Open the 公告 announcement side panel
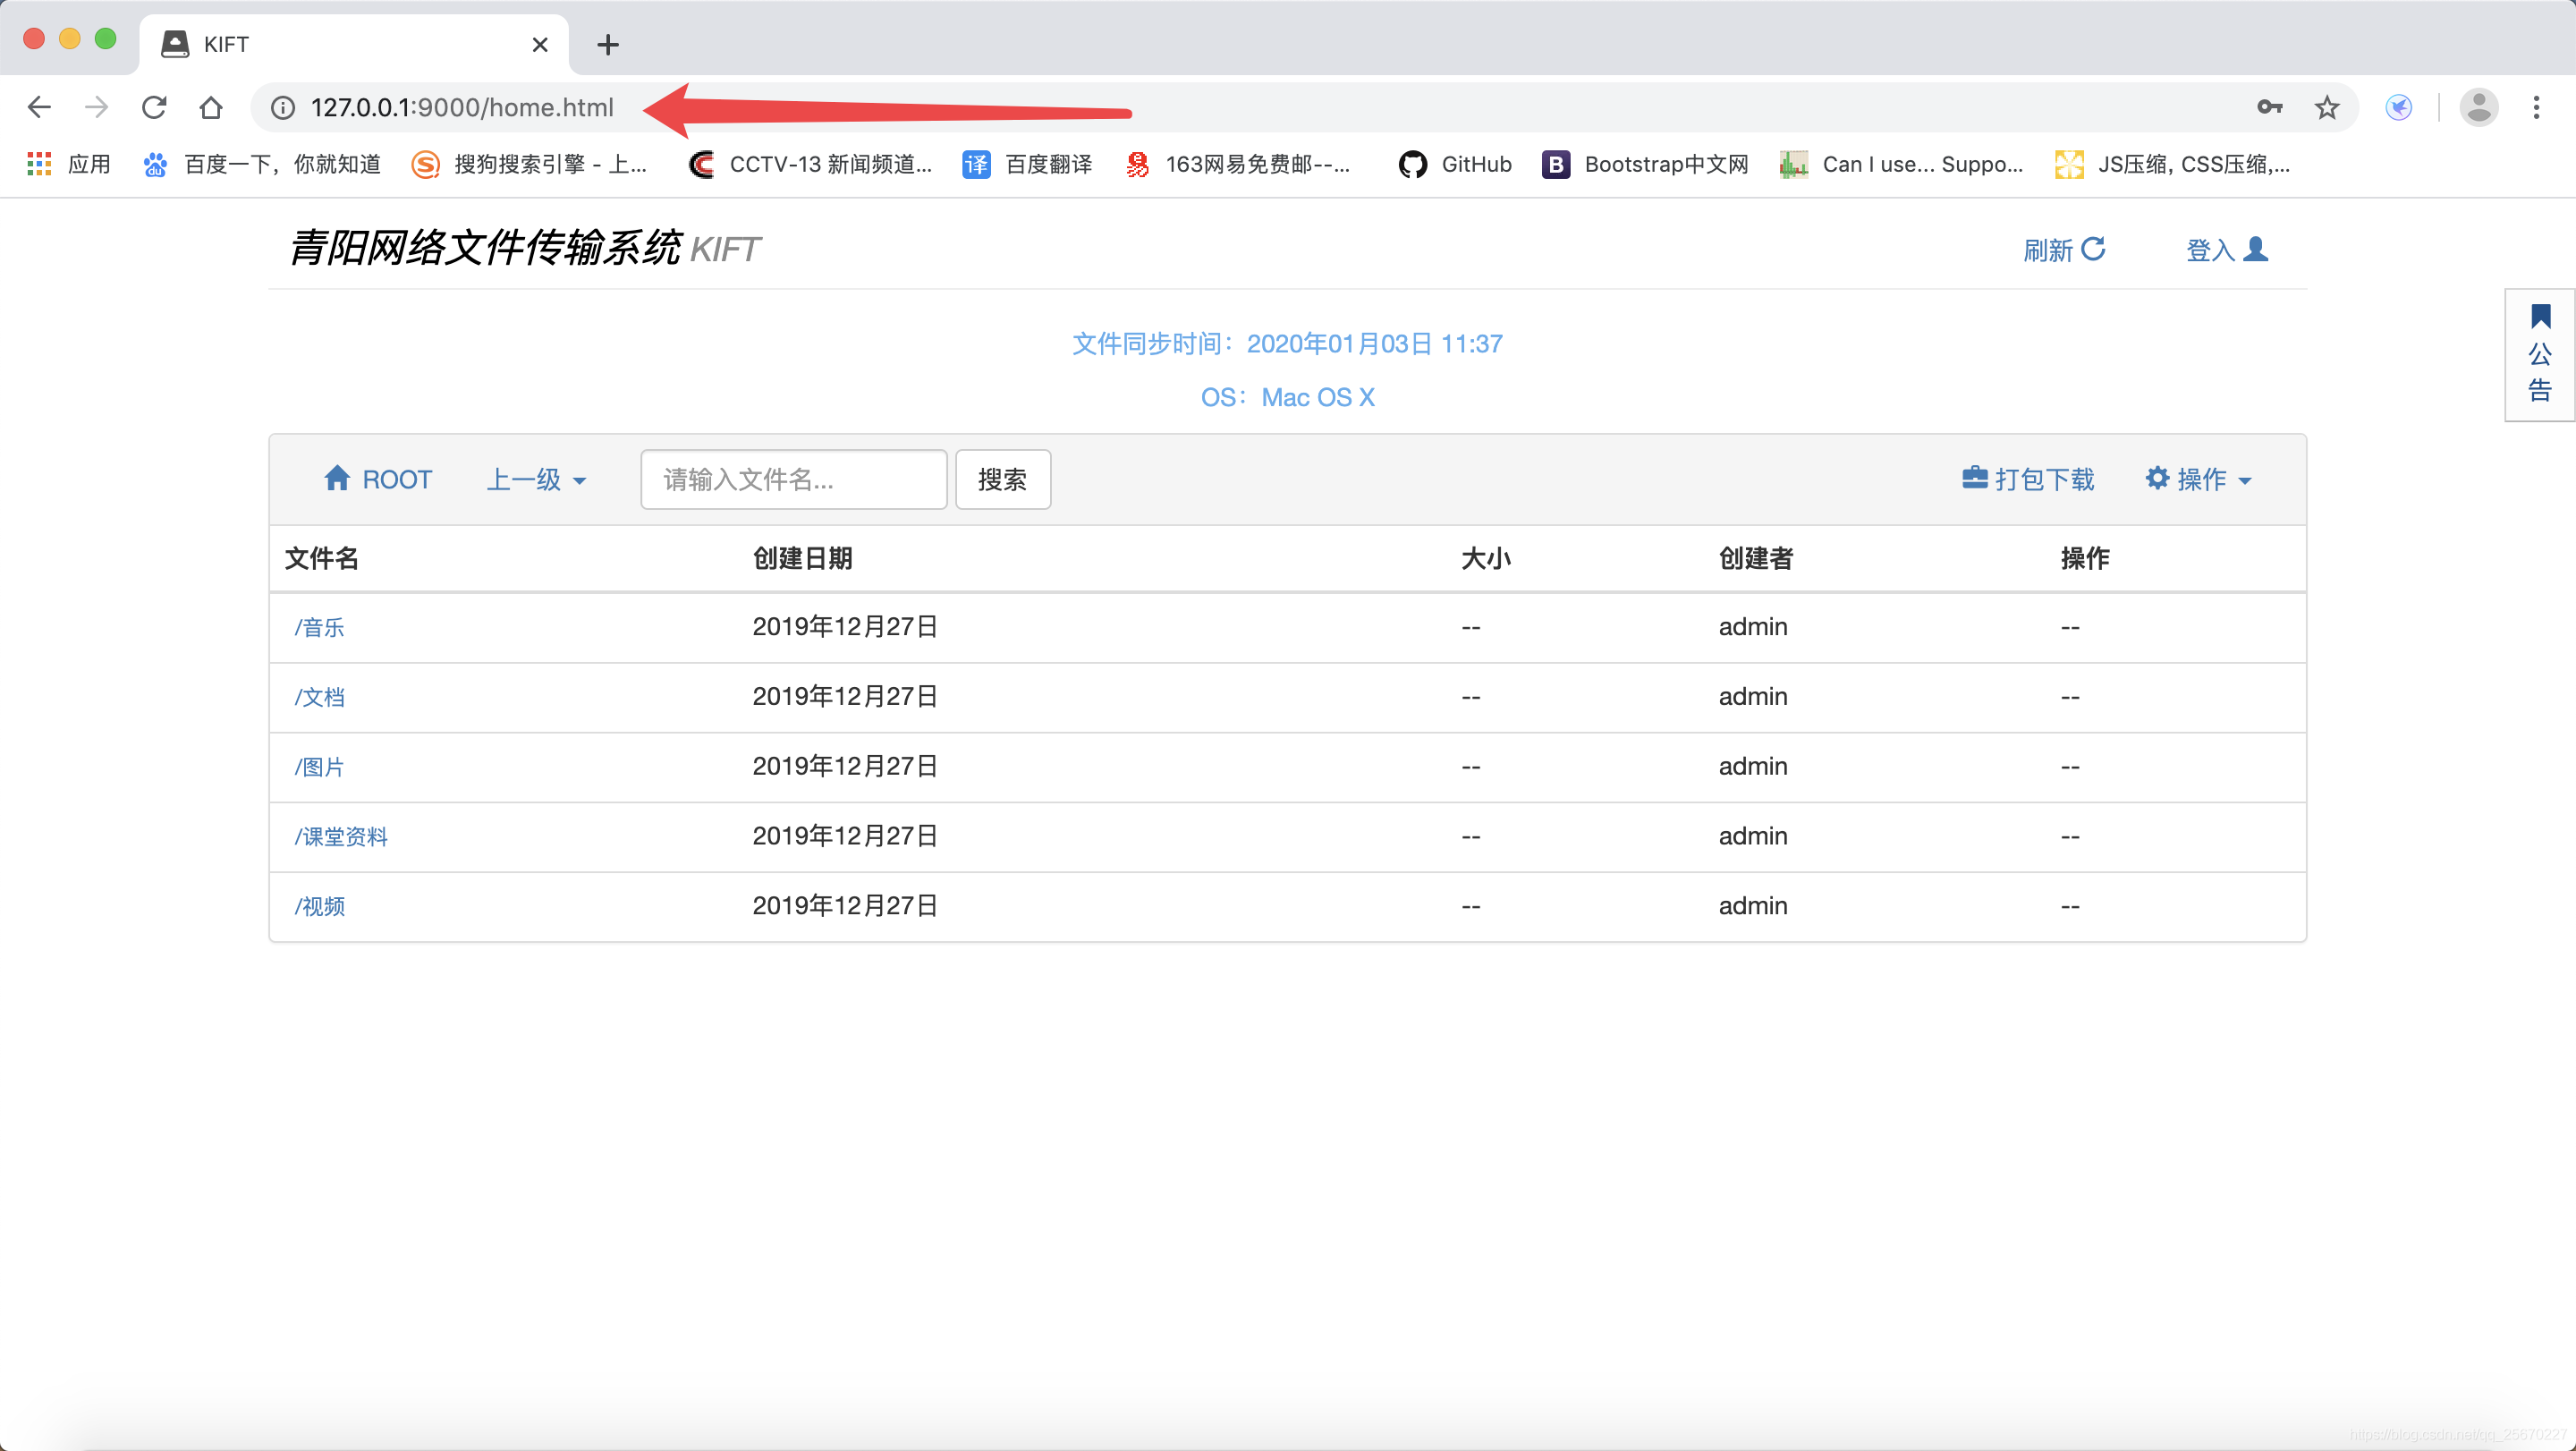This screenshot has width=2576, height=1451. coord(2540,355)
